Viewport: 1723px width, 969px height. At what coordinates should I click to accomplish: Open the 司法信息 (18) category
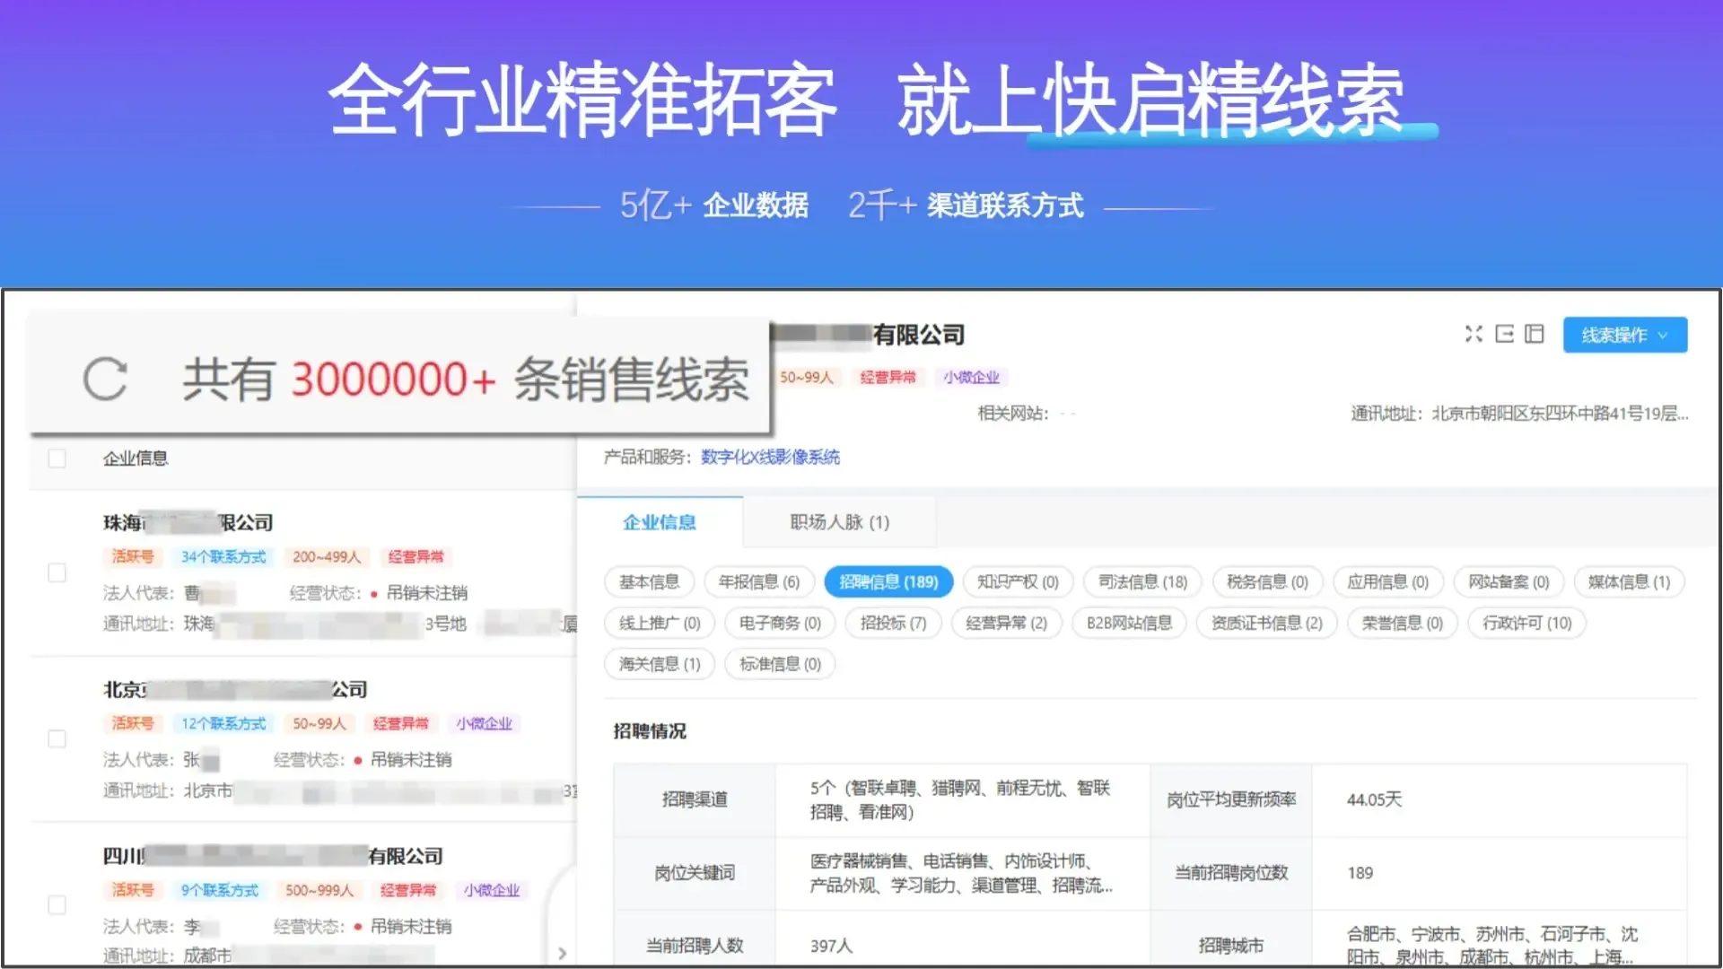pos(1142,582)
